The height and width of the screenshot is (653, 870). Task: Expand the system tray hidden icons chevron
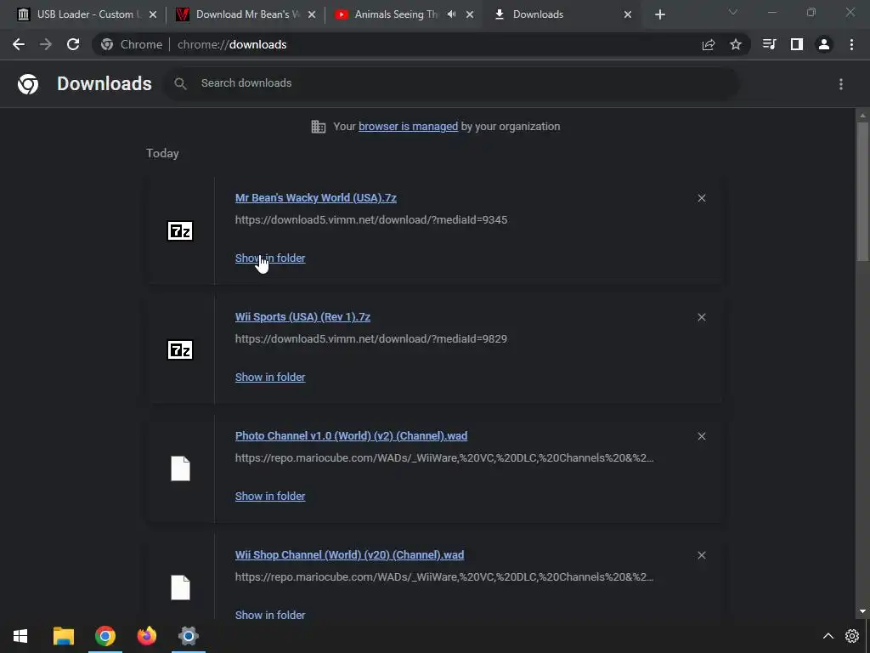pos(828,636)
